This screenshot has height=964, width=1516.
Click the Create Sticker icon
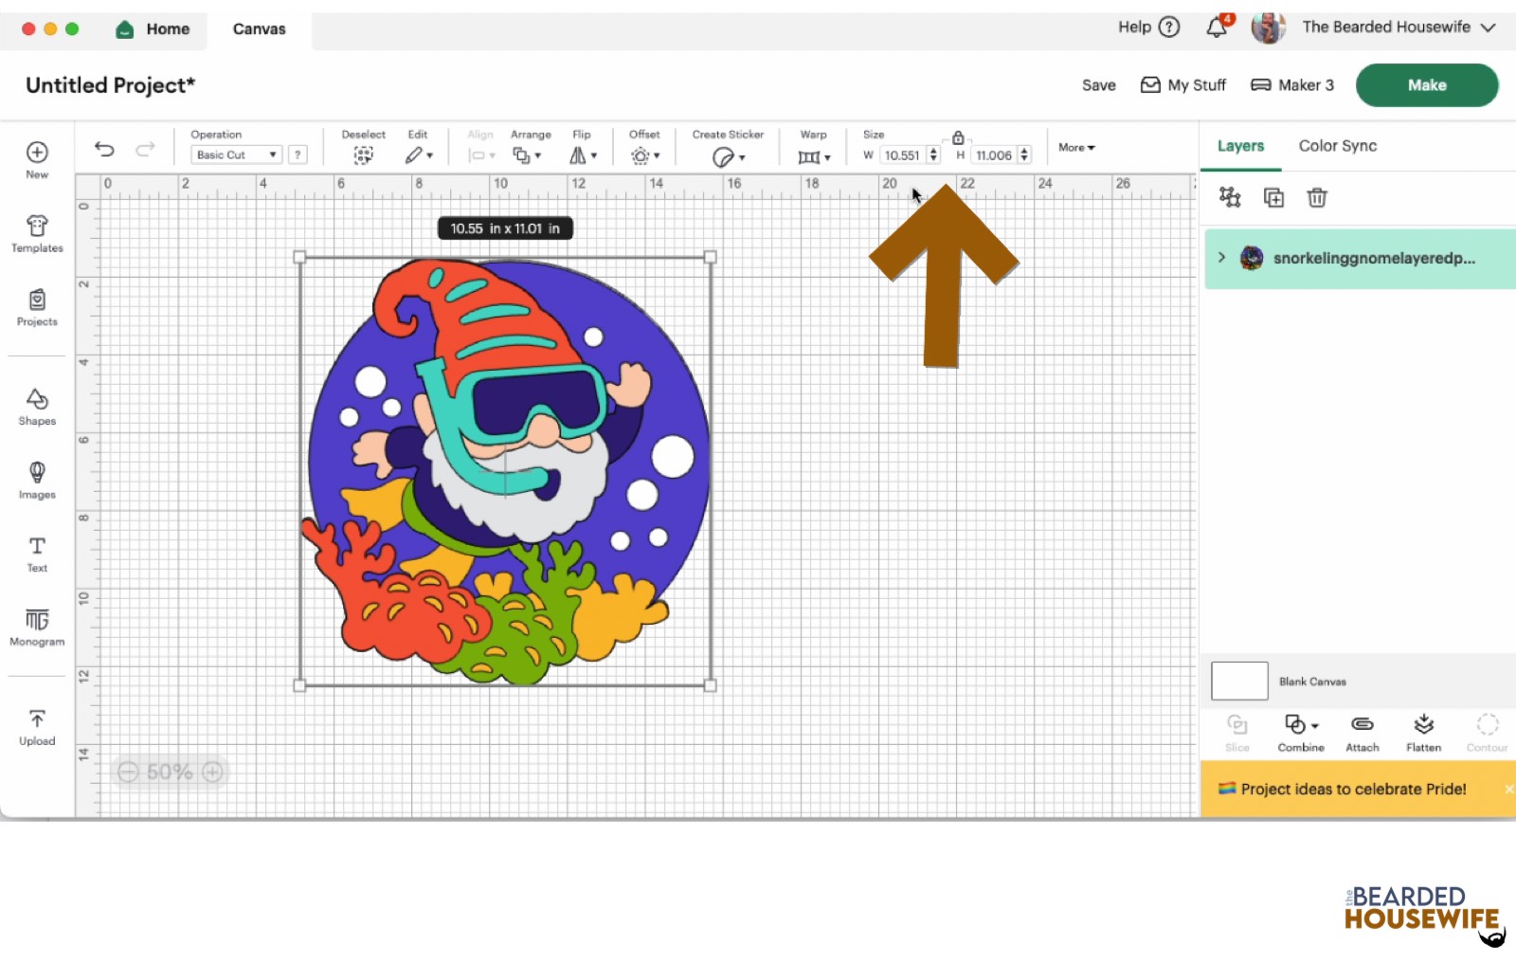(x=728, y=156)
